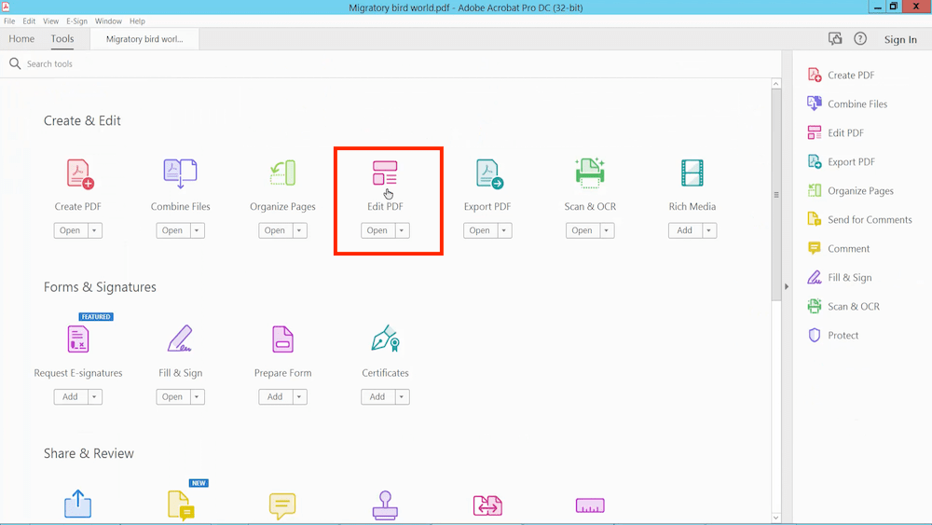Click the yellow Comment bubble icon in grid
This screenshot has width=932, height=525.
[282, 505]
